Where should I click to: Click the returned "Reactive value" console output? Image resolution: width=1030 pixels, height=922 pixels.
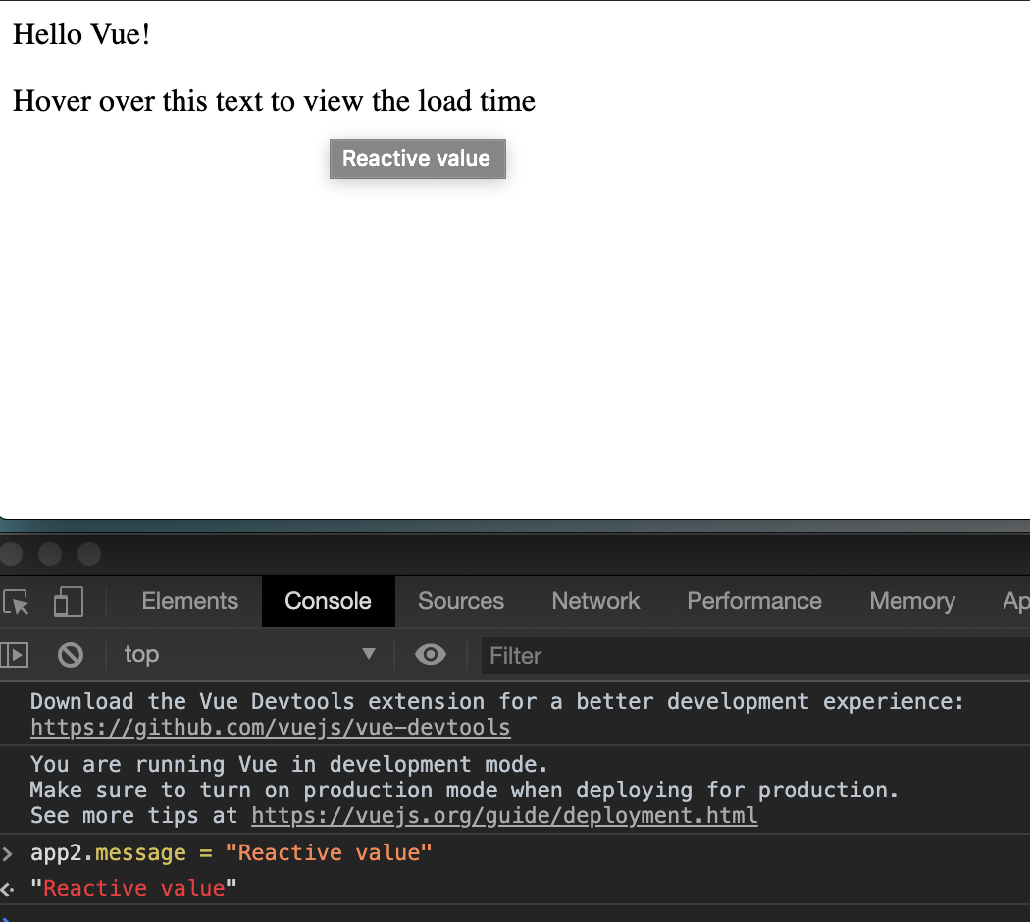click(x=134, y=889)
